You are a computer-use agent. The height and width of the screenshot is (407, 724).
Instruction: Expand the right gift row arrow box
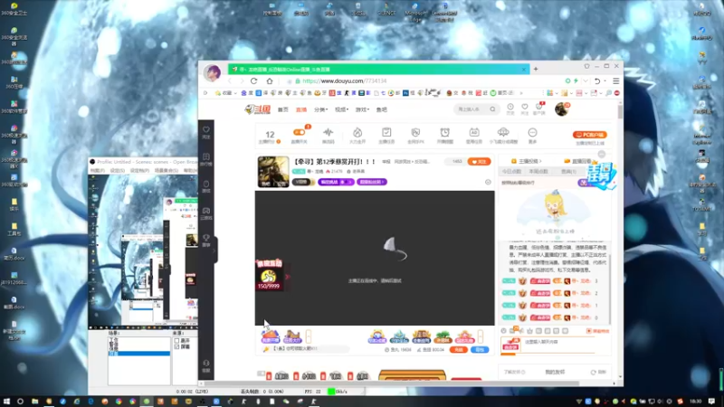(x=481, y=336)
